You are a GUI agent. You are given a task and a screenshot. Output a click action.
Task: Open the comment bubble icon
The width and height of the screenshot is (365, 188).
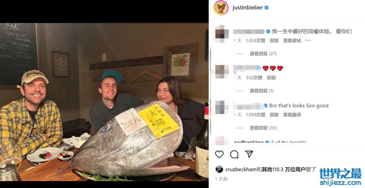click(x=234, y=154)
